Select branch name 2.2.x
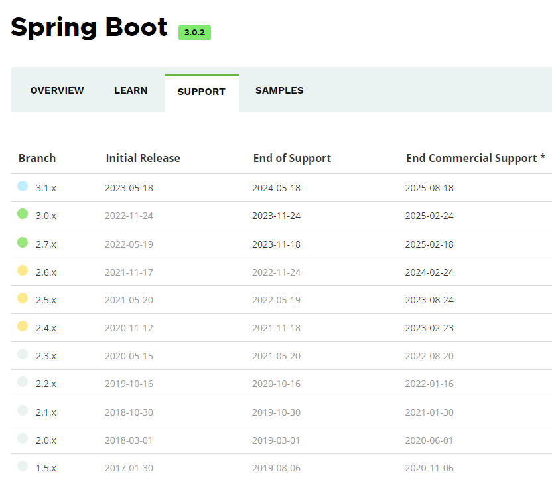 point(46,384)
